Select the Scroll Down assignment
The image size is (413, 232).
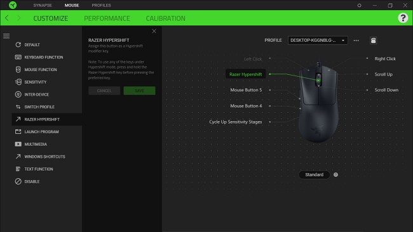(x=386, y=90)
